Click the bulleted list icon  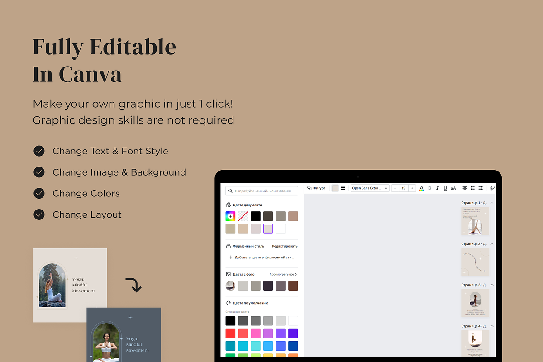tap(472, 188)
